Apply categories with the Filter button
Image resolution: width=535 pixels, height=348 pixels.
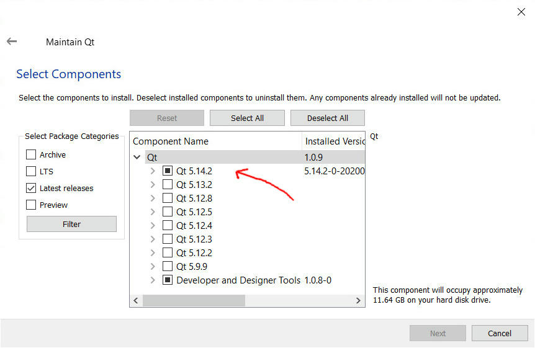point(71,224)
